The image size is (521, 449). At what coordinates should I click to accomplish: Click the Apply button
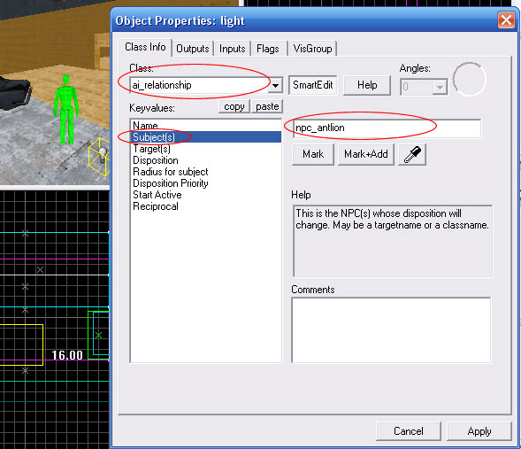(479, 431)
